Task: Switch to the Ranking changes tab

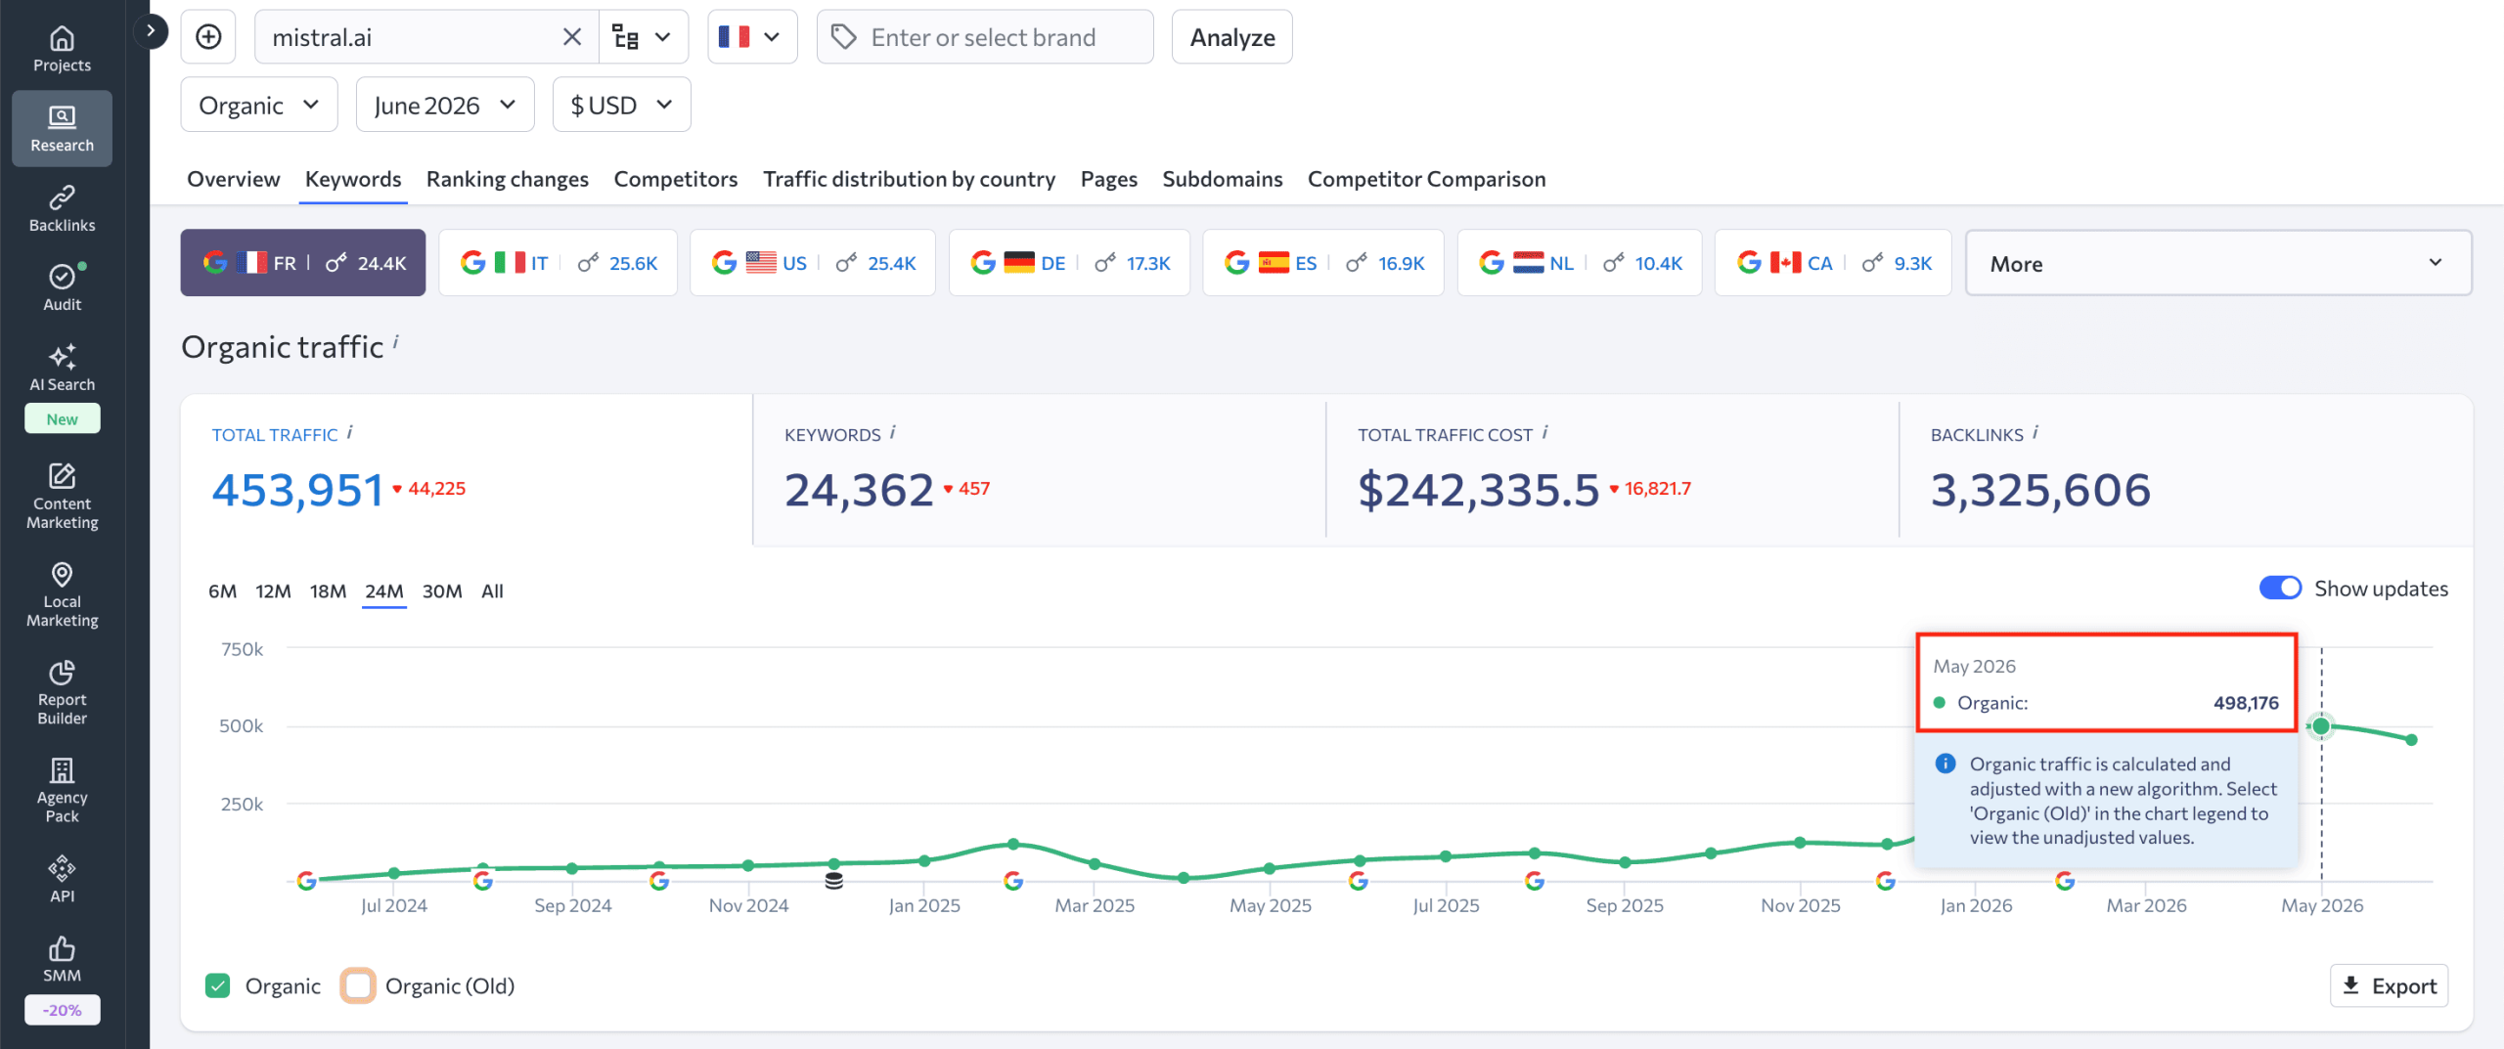Action: pyautogui.click(x=508, y=179)
